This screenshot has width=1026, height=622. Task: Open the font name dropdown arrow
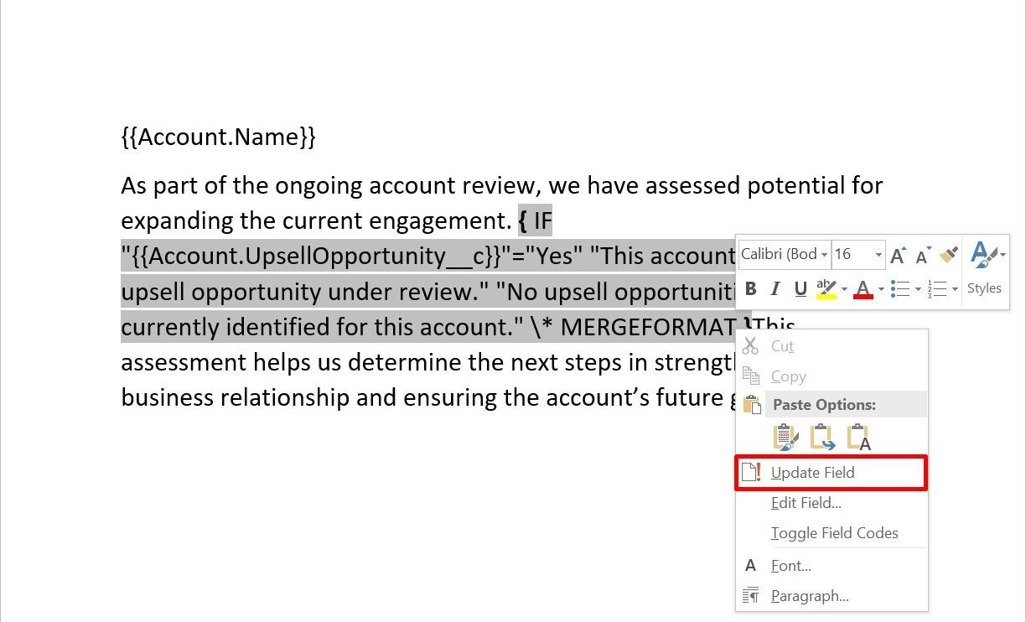tap(825, 255)
